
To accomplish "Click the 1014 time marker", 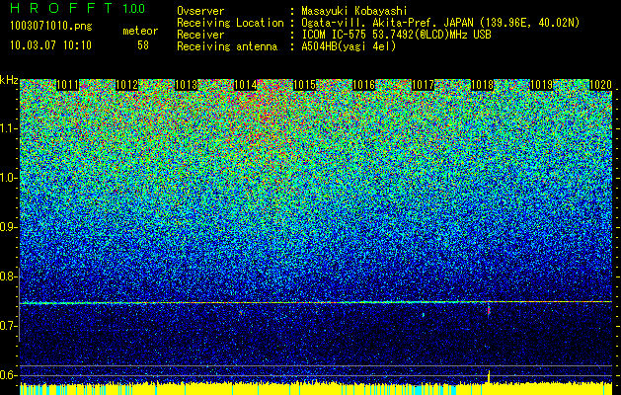I will (246, 85).
